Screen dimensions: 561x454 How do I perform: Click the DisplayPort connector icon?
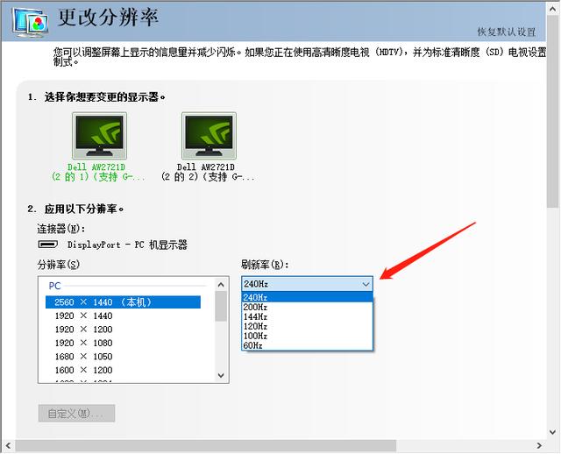click(x=48, y=245)
